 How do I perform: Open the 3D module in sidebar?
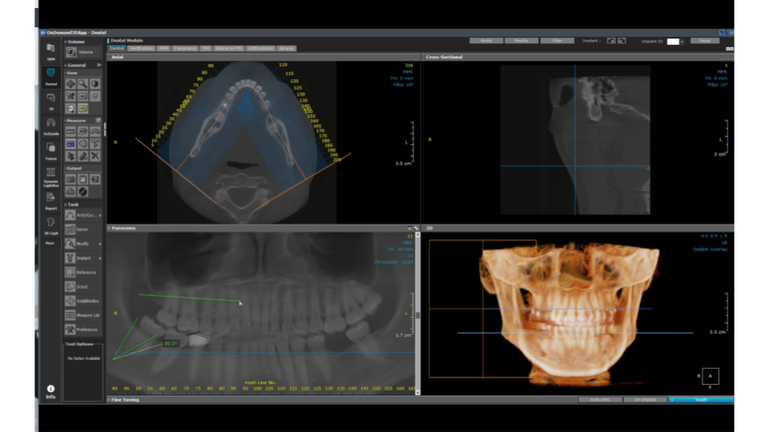point(50,101)
